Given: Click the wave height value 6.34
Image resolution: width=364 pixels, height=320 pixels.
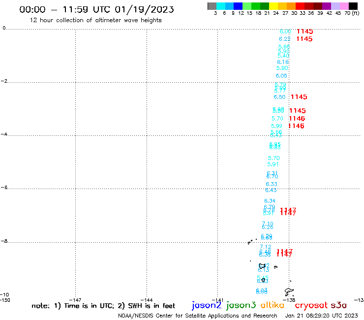Looking at the screenshot, I should pyautogui.click(x=270, y=201).
